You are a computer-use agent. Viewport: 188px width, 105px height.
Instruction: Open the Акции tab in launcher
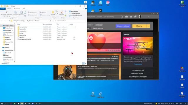pyautogui.click(x=100, y=17)
